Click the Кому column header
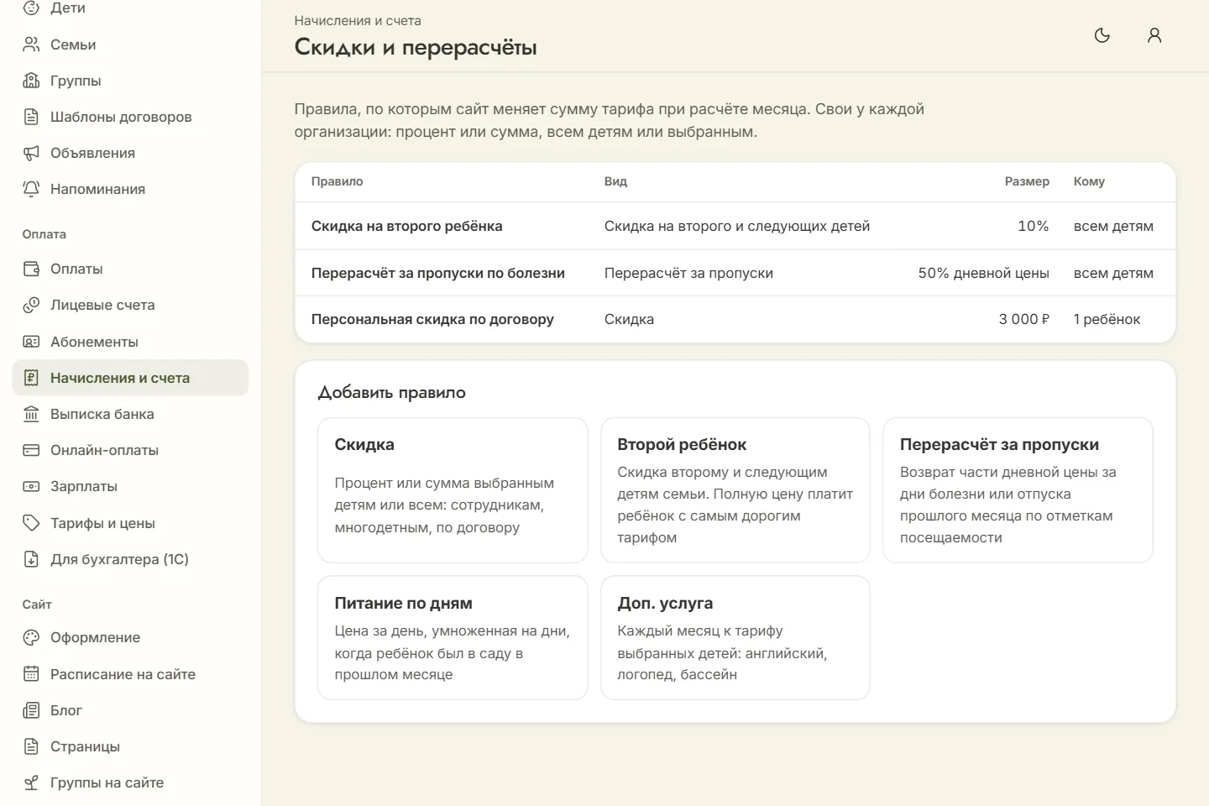This screenshot has width=1209, height=806. [x=1089, y=181]
